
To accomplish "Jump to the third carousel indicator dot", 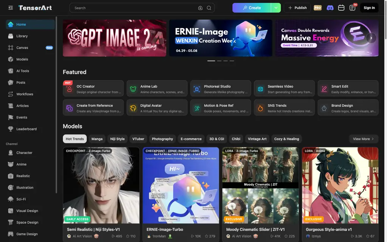I will coord(226,61).
